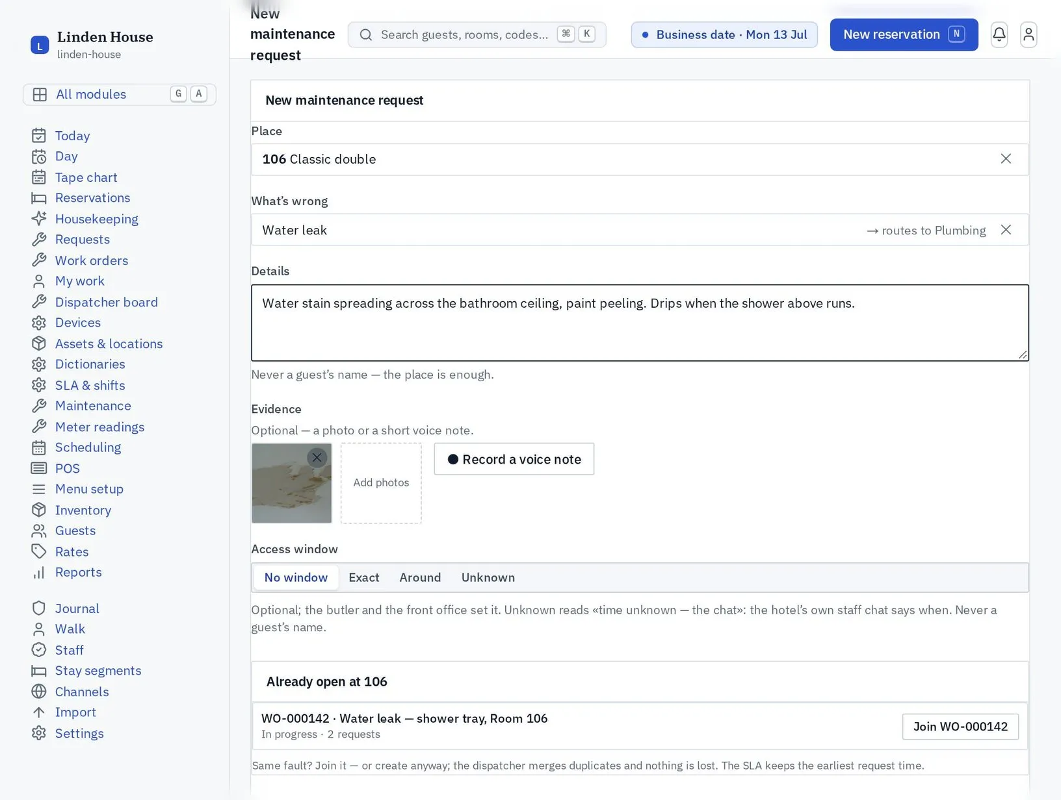Click the Channels globe icon
The height and width of the screenshot is (800, 1061).
pyautogui.click(x=39, y=692)
